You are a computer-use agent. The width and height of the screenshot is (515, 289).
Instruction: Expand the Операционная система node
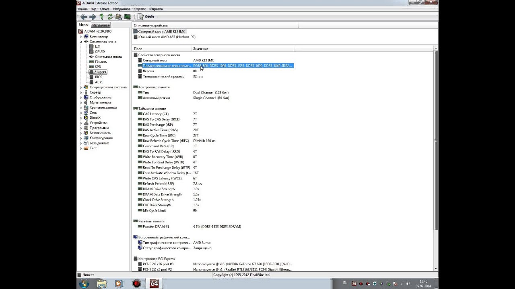coord(81,87)
